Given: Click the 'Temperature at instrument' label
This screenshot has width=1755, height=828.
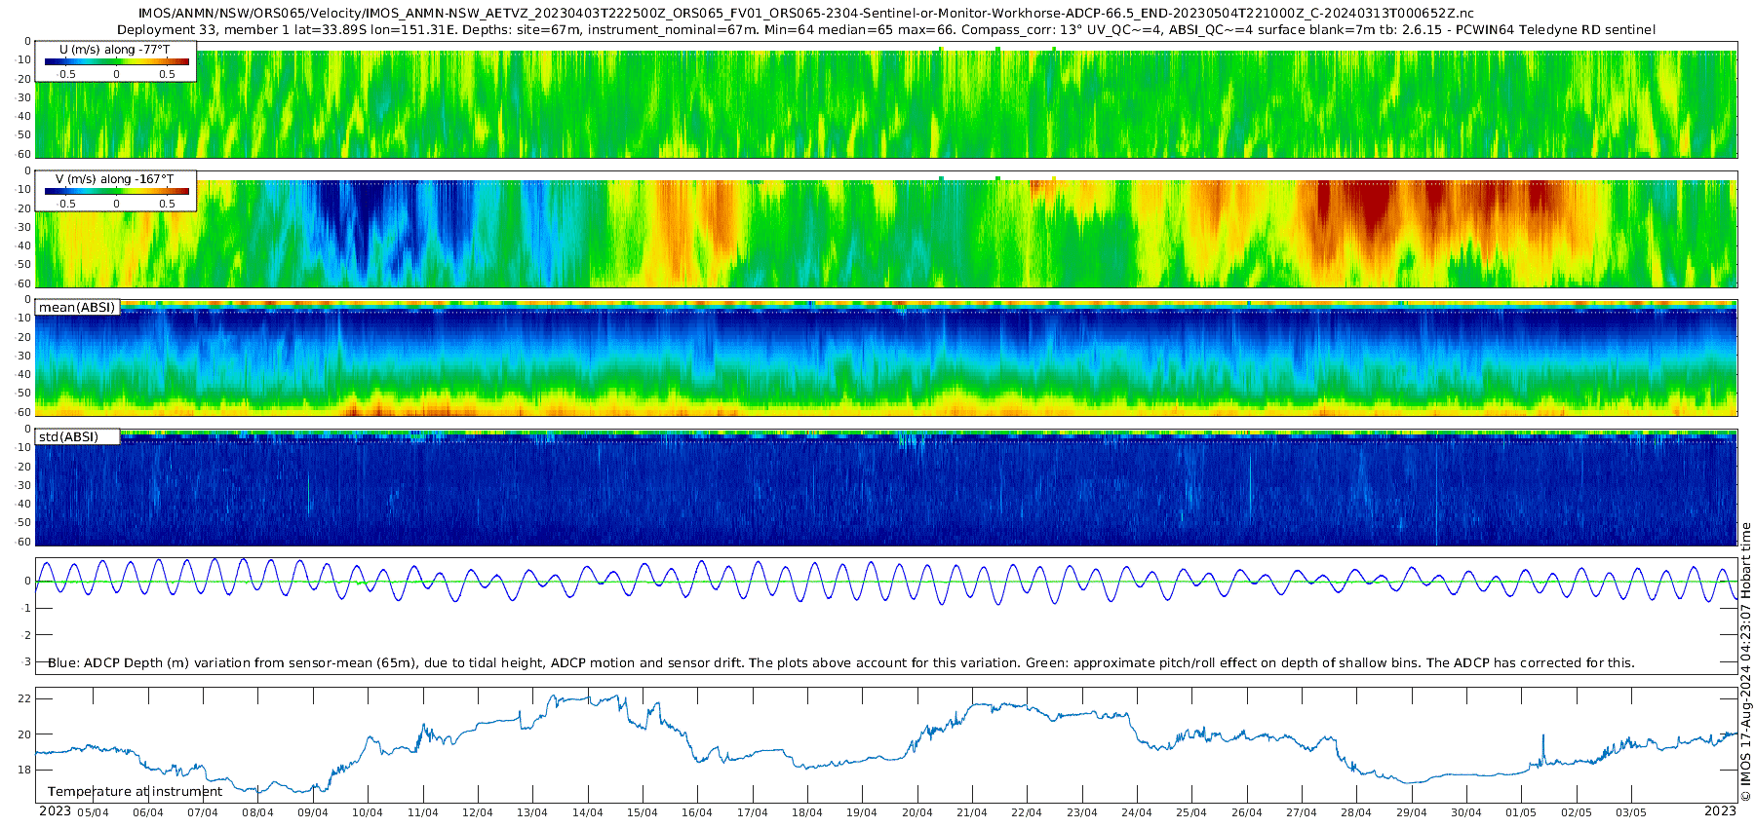Looking at the screenshot, I should pyautogui.click(x=136, y=791).
